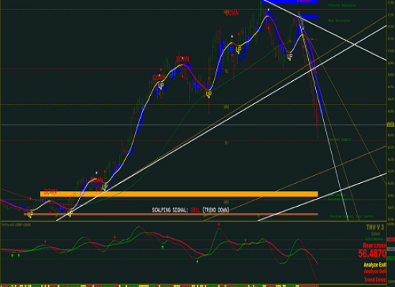Select the DOWN label at the chart's top center

(232, 13)
